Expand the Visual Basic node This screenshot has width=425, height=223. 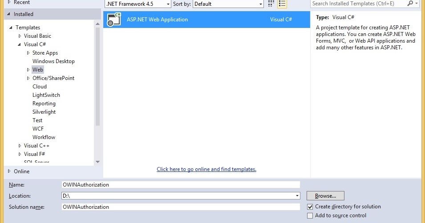coord(20,36)
